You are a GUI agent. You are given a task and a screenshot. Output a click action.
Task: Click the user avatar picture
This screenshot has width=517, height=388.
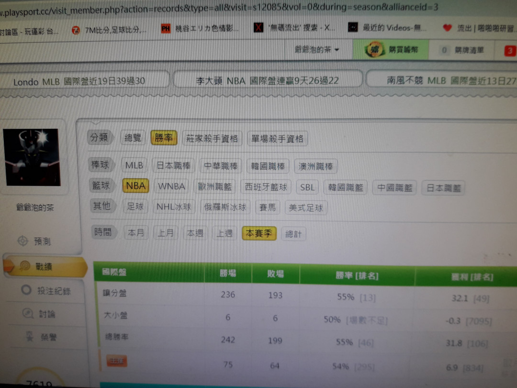pyautogui.click(x=32, y=157)
